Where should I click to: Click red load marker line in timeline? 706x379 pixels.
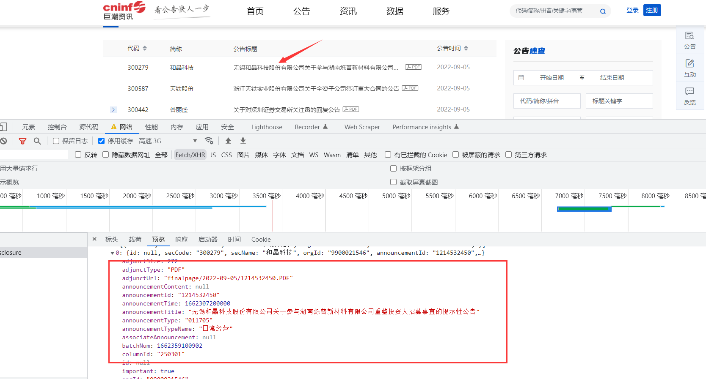coord(272,215)
